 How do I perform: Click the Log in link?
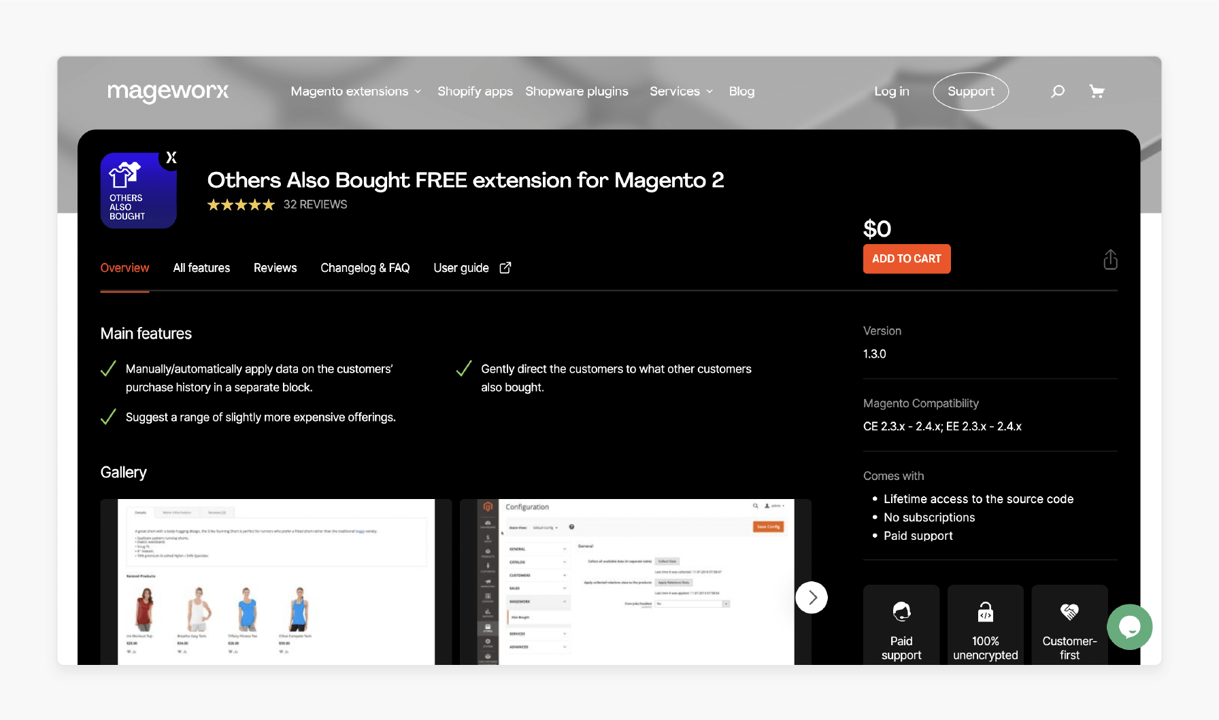[891, 91]
